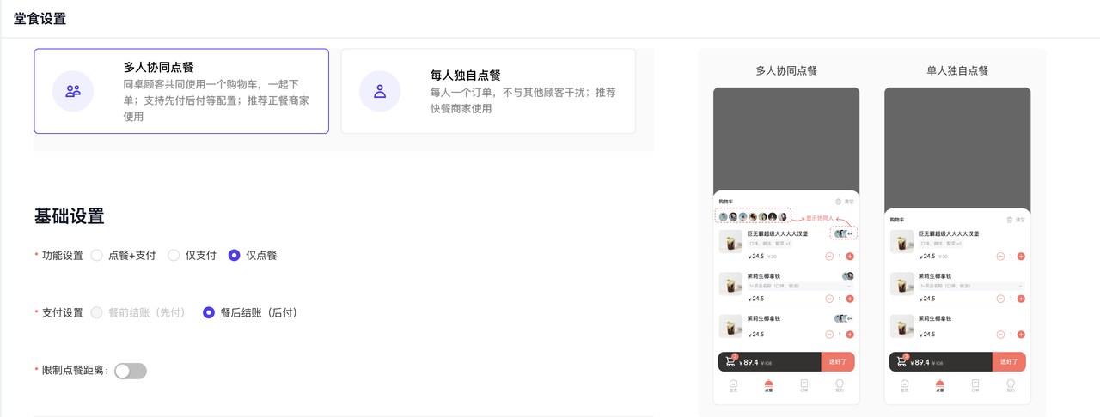Click 巨无霸 burger thumbnail in 单人独自点餐 preview
The width and height of the screenshot is (1100, 417).
pos(902,241)
